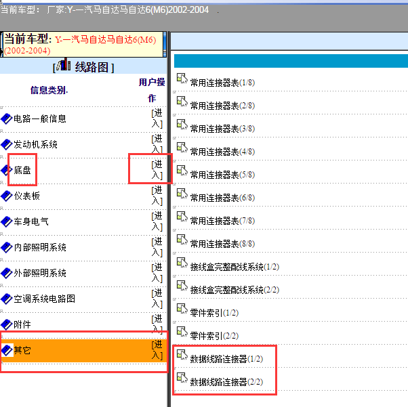Click [进入] for 发动机系统
408x407 pixels.
157,144
